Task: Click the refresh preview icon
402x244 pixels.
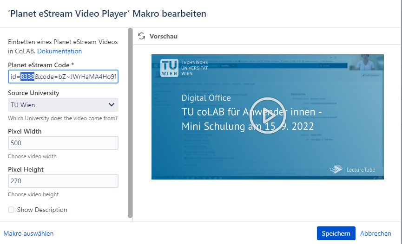Action: pyautogui.click(x=142, y=36)
